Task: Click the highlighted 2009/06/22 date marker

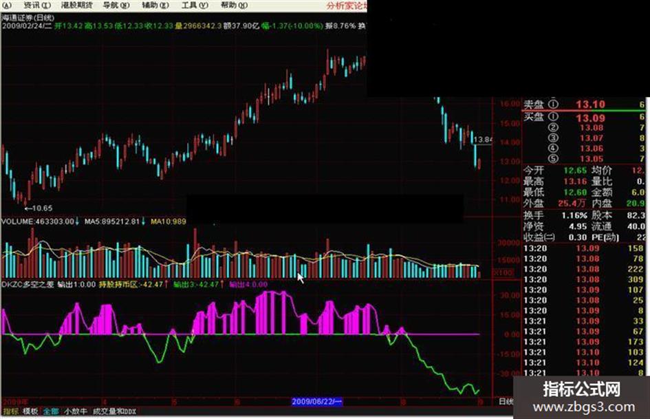Action: [x=316, y=402]
